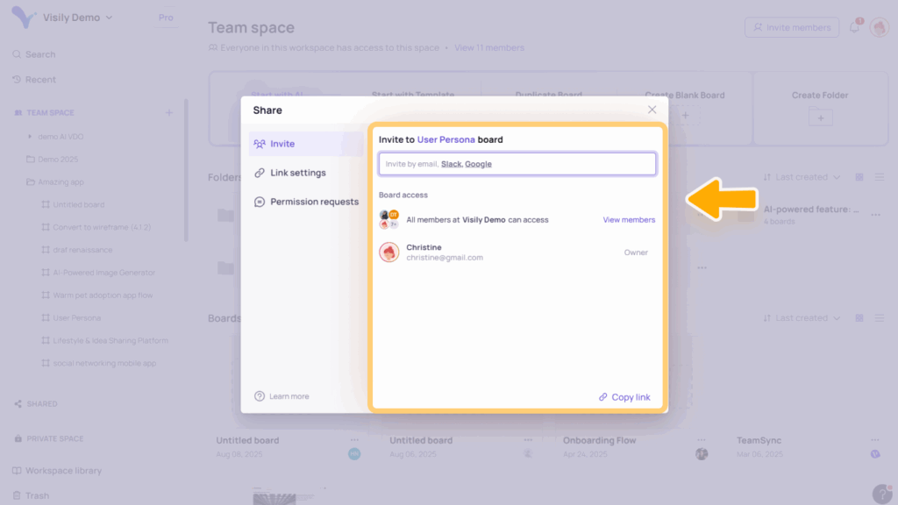Screen dimensions: 898x505
Task: Open Trash in the sidebar
Action: pyautogui.click(x=37, y=495)
